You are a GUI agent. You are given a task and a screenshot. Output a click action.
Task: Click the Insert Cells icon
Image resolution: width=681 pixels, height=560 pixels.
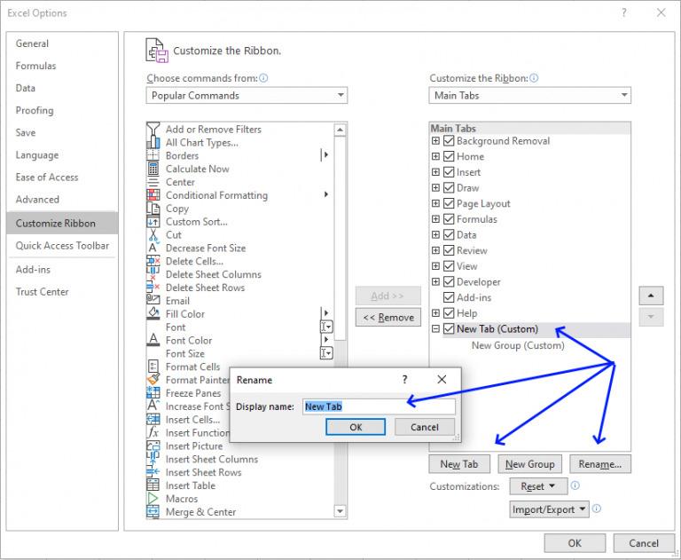click(x=153, y=420)
